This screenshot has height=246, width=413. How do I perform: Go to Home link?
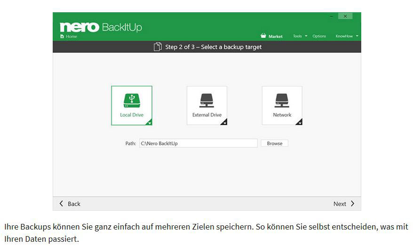pos(71,36)
